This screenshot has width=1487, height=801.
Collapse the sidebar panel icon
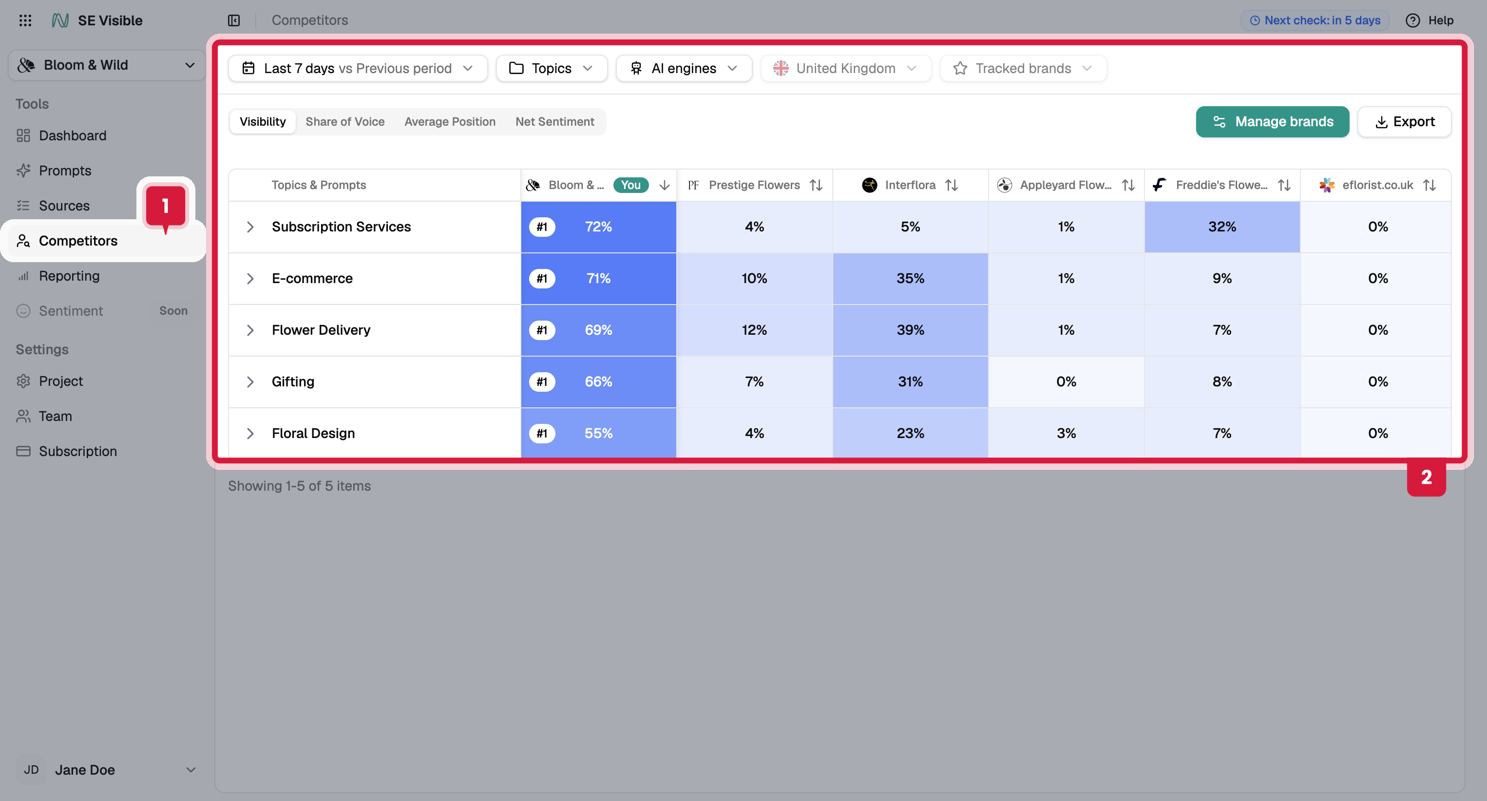coord(234,20)
